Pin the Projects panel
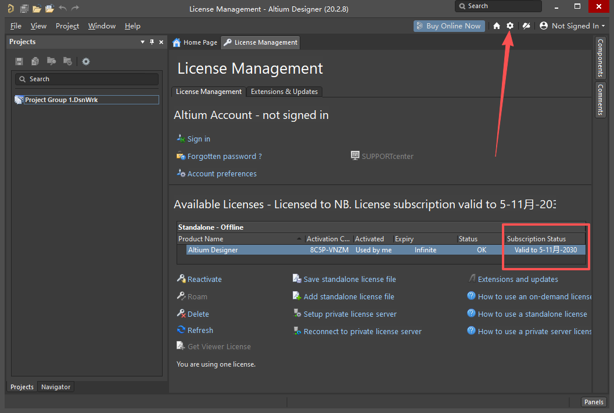Viewport: 614px width, 413px height. tap(152, 42)
